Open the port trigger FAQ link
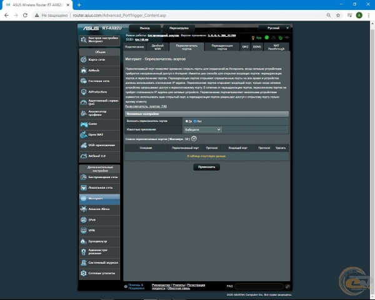The image size is (375, 300). pos(146,106)
